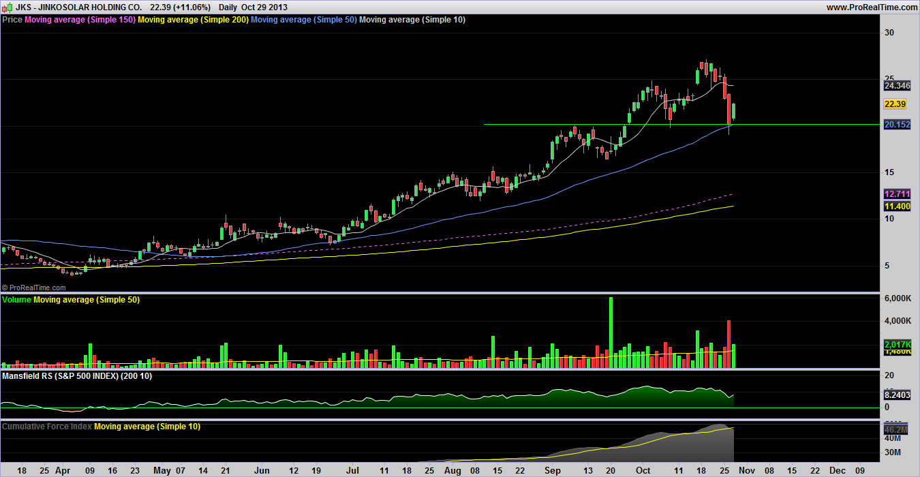Click the candlestick icon beside JKS title

tap(7, 7)
